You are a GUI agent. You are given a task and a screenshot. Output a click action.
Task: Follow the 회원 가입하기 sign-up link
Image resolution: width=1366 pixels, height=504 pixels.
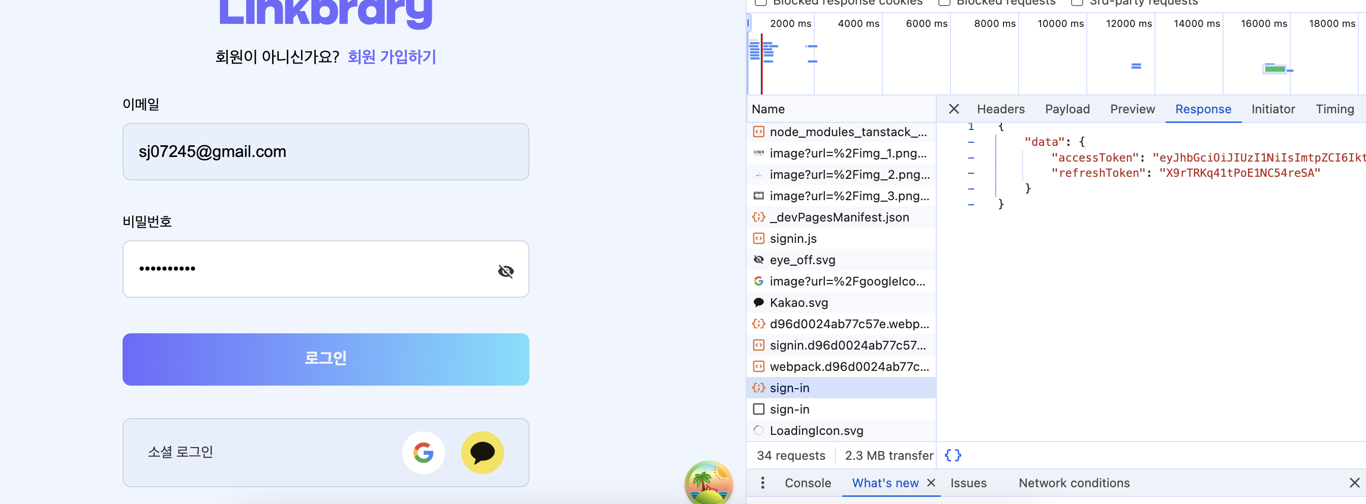click(x=392, y=57)
